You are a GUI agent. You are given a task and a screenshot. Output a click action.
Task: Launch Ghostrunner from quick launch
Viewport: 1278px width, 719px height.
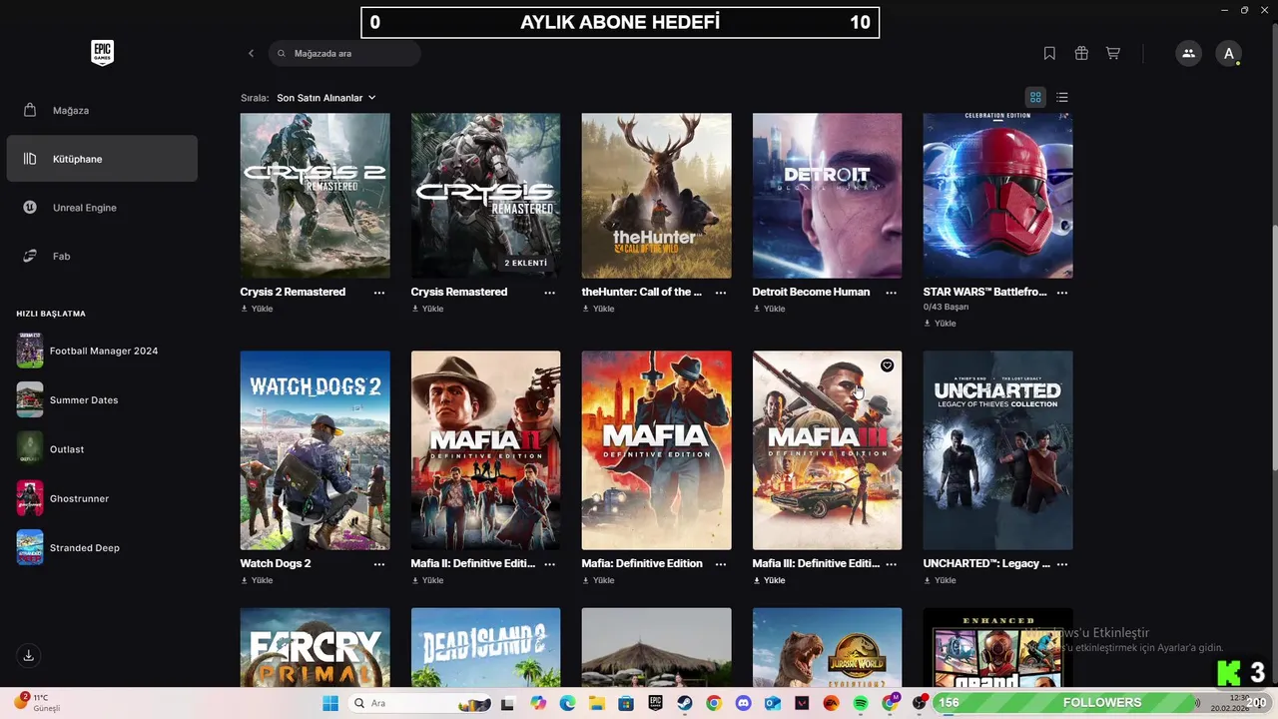tap(63, 498)
